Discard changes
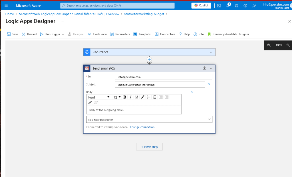Image resolution: width=292 pixels, height=177 pixels. [29, 34]
